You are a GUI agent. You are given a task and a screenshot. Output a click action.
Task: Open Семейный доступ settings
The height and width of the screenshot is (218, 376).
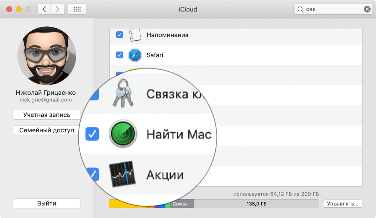[47, 130]
